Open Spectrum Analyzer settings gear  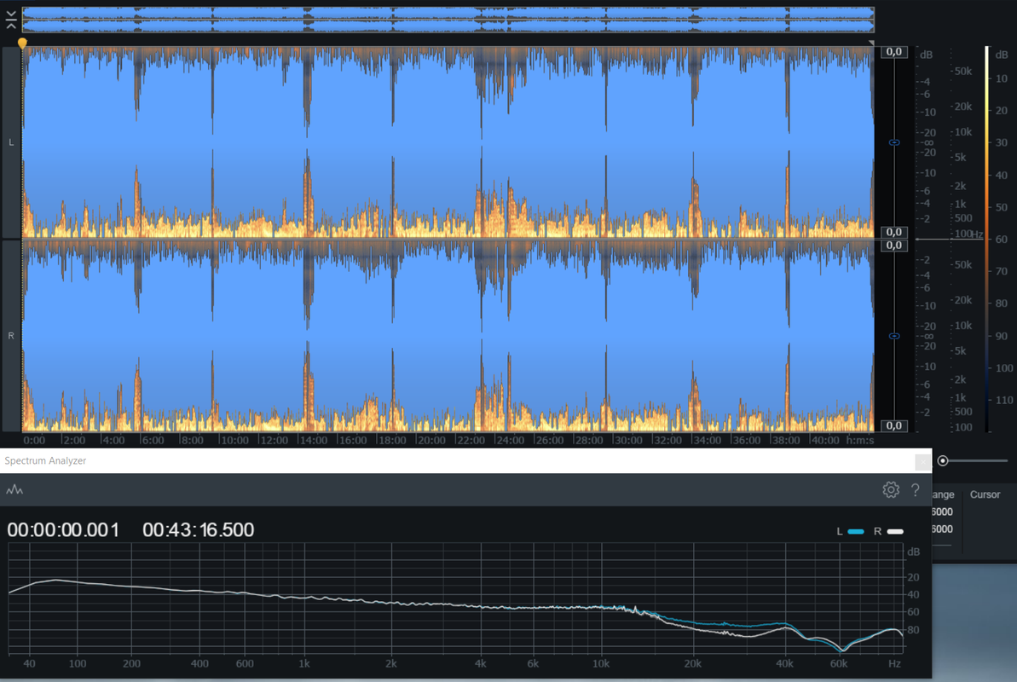point(891,490)
